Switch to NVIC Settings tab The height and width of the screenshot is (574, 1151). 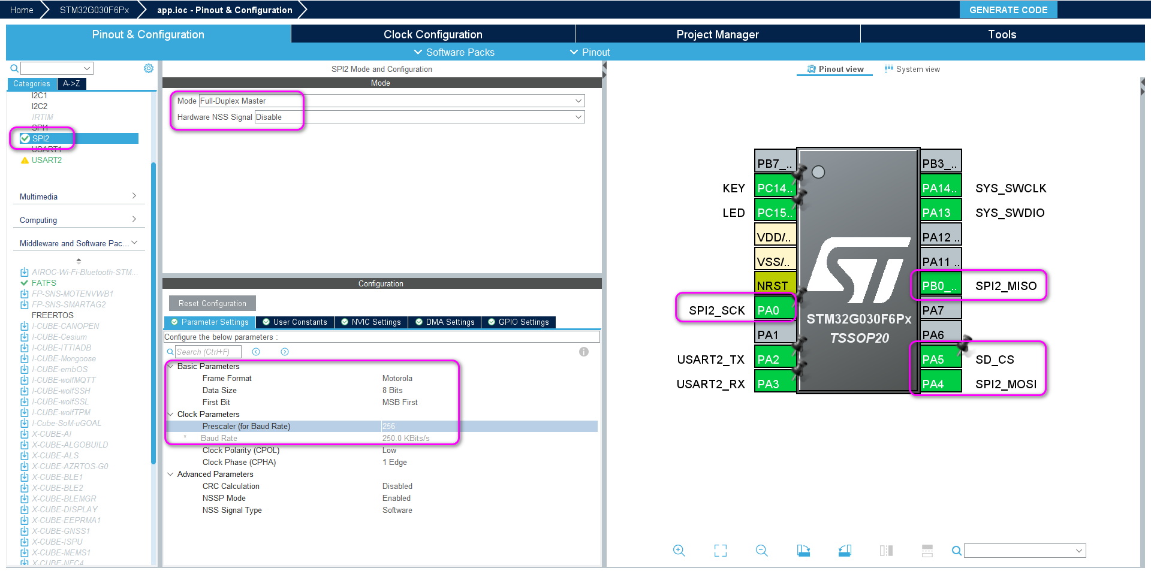(371, 322)
